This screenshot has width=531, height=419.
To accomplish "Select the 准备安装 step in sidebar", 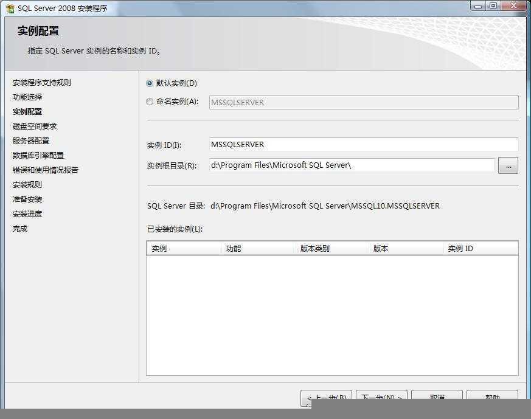I will [x=27, y=199].
